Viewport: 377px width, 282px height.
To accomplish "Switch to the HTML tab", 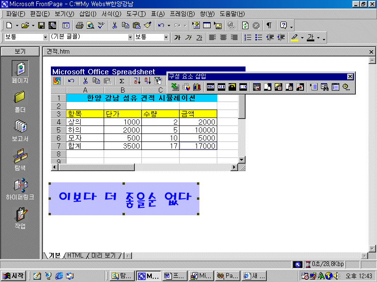I will pos(75,256).
